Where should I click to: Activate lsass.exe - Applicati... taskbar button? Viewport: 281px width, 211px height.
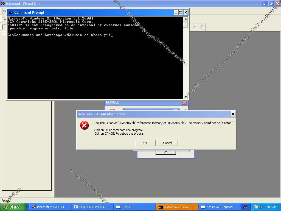click(220, 207)
